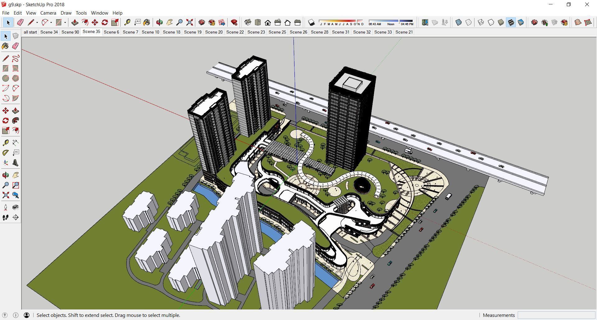The image size is (597, 320).
Task: Select the Zoom Window tool in left toolbox
Action: (16, 185)
